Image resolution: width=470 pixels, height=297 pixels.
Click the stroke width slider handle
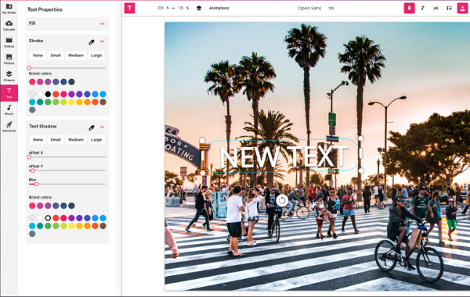[x=29, y=68]
